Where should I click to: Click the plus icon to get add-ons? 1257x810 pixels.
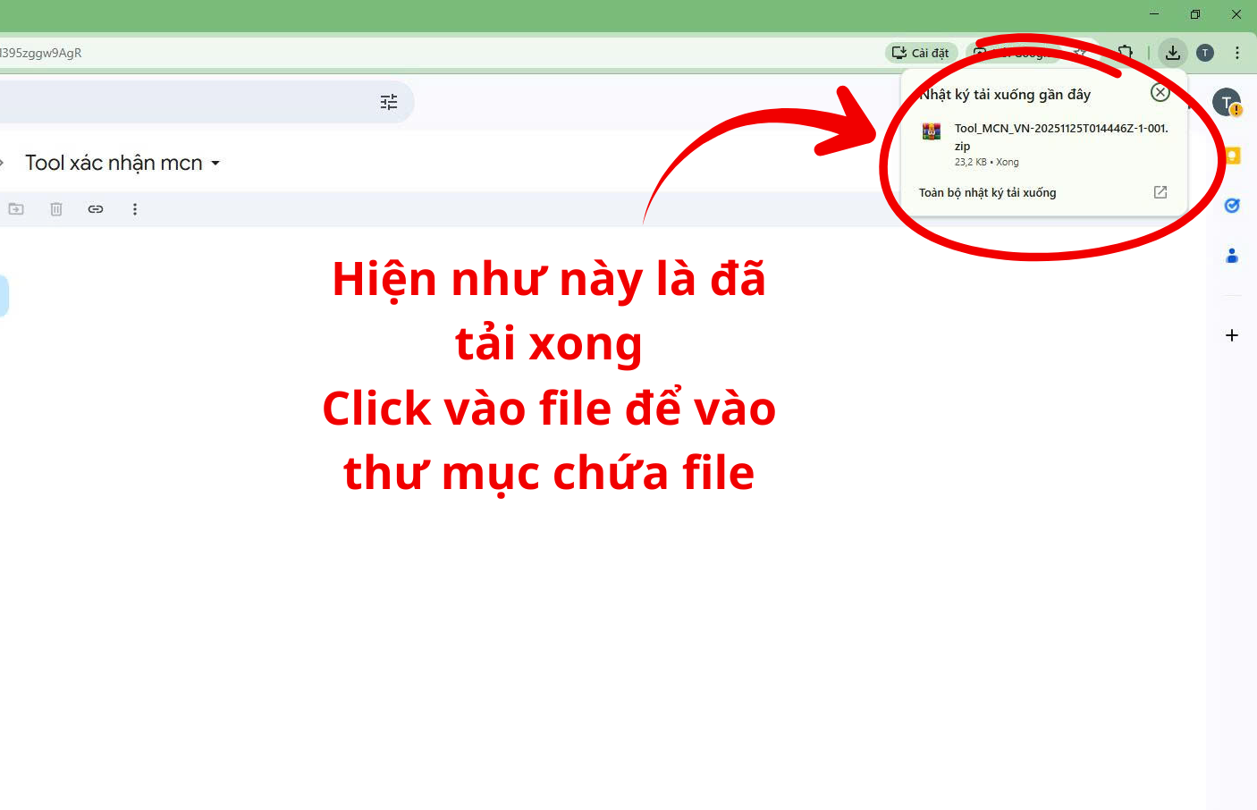pyautogui.click(x=1232, y=335)
